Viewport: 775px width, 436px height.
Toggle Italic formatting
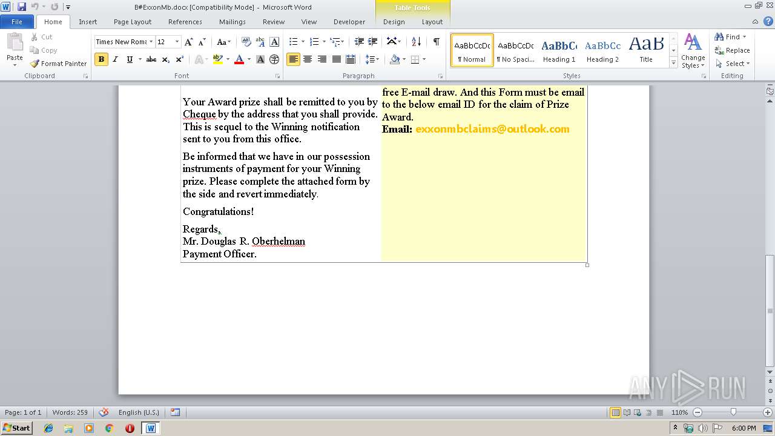115,59
